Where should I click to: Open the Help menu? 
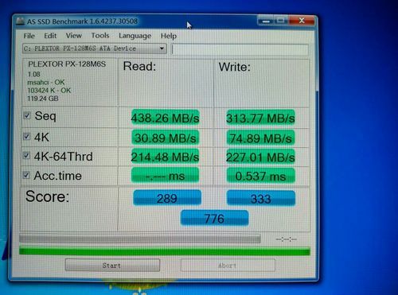[x=169, y=36]
